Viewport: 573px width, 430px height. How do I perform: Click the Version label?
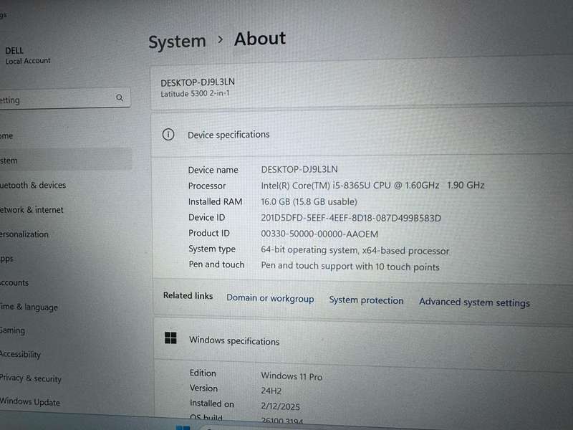tap(203, 388)
